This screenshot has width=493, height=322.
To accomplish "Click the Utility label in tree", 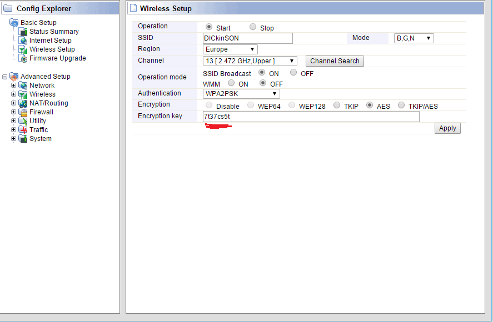I will pos(37,121).
